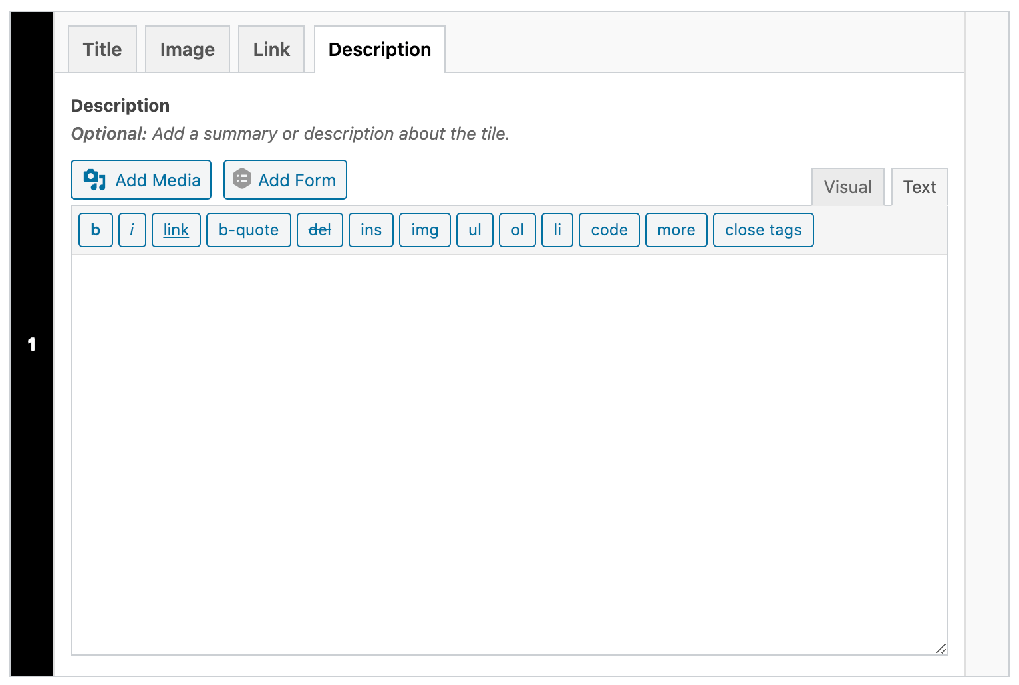This screenshot has height=685, width=1019.
Task: Go to the Link tab
Action: pos(271,49)
